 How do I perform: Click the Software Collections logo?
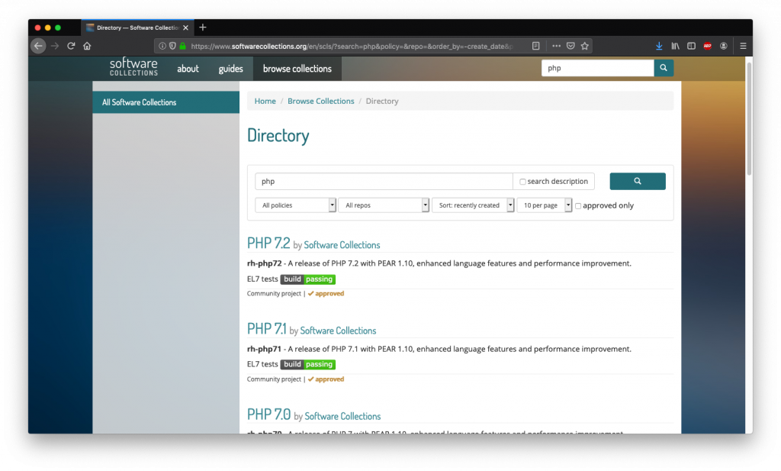click(133, 66)
